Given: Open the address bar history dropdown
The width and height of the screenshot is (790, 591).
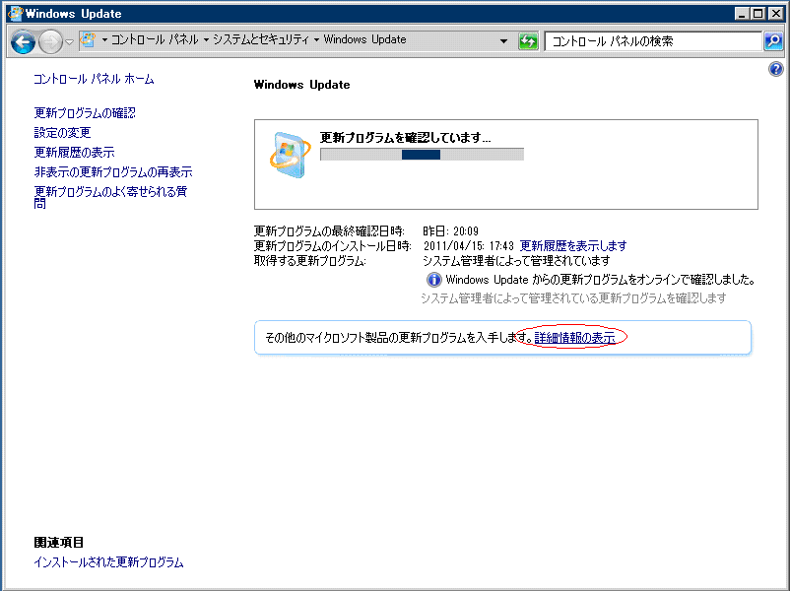Looking at the screenshot, I should (503, 40).
